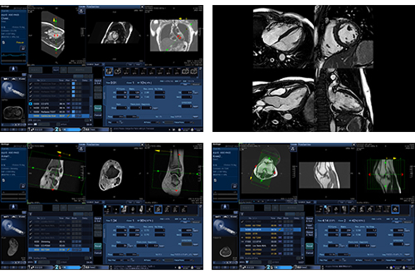Switch to the highlighted tab above the cardiac sequence list
Screen dimensions: 415x274
click(x=56, y=70)
